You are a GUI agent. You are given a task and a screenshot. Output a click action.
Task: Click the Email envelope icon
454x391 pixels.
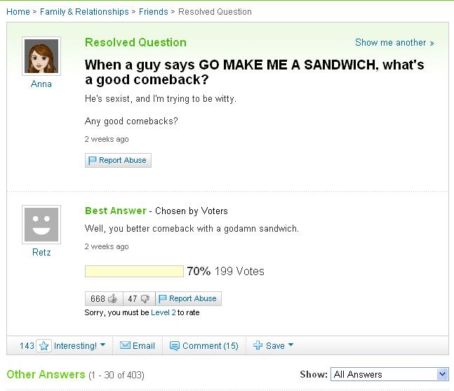[x=126, y=346]
